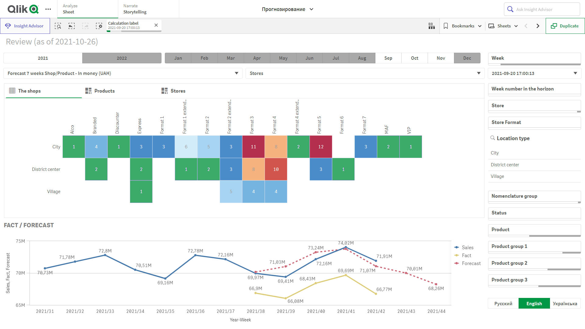This screenshot has width=585, height=329.
Task: Click the Location type search icon
Action: click(492, 138)
